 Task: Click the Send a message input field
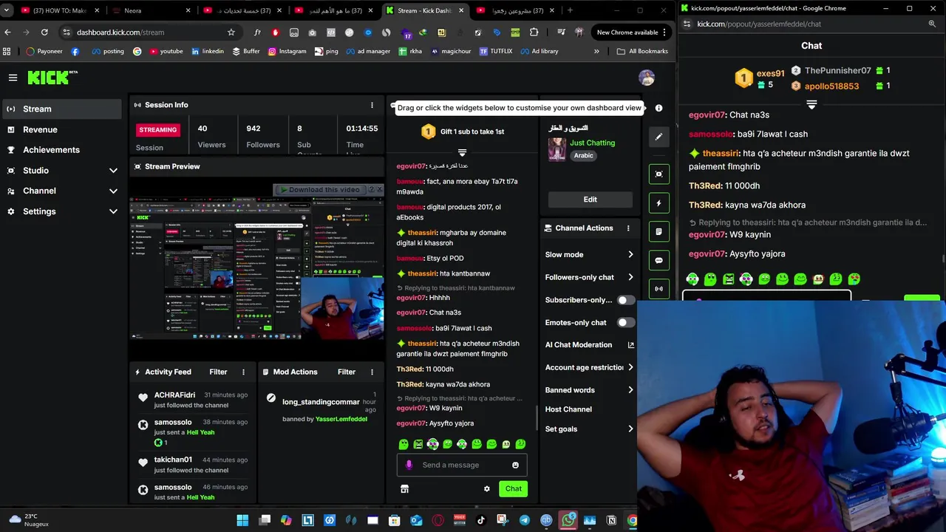click(x=462, y=465)
